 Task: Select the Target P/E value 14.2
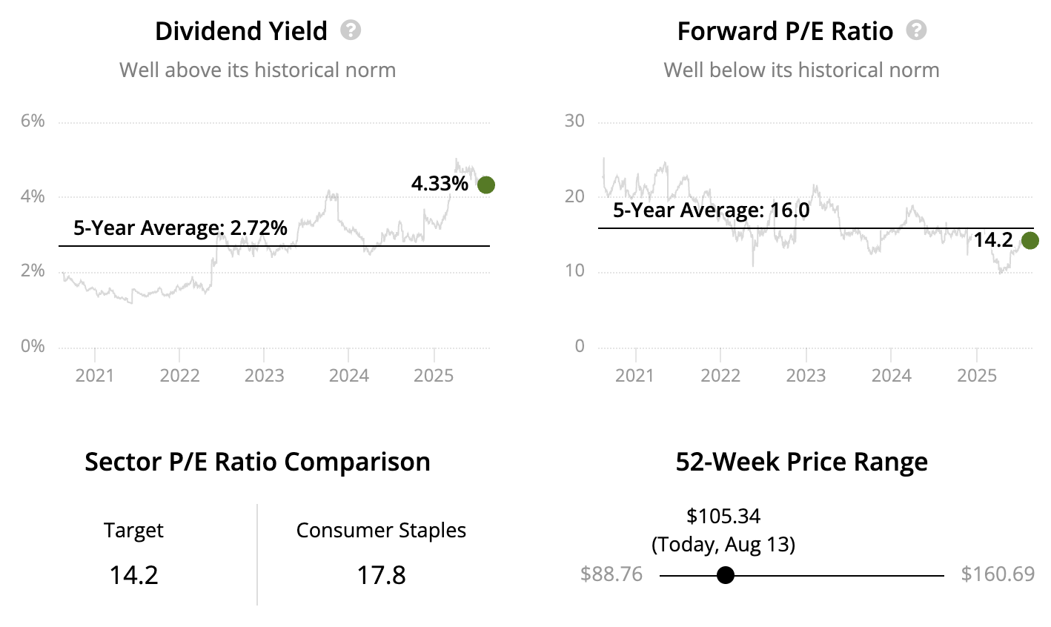click(x=134, y=574)
